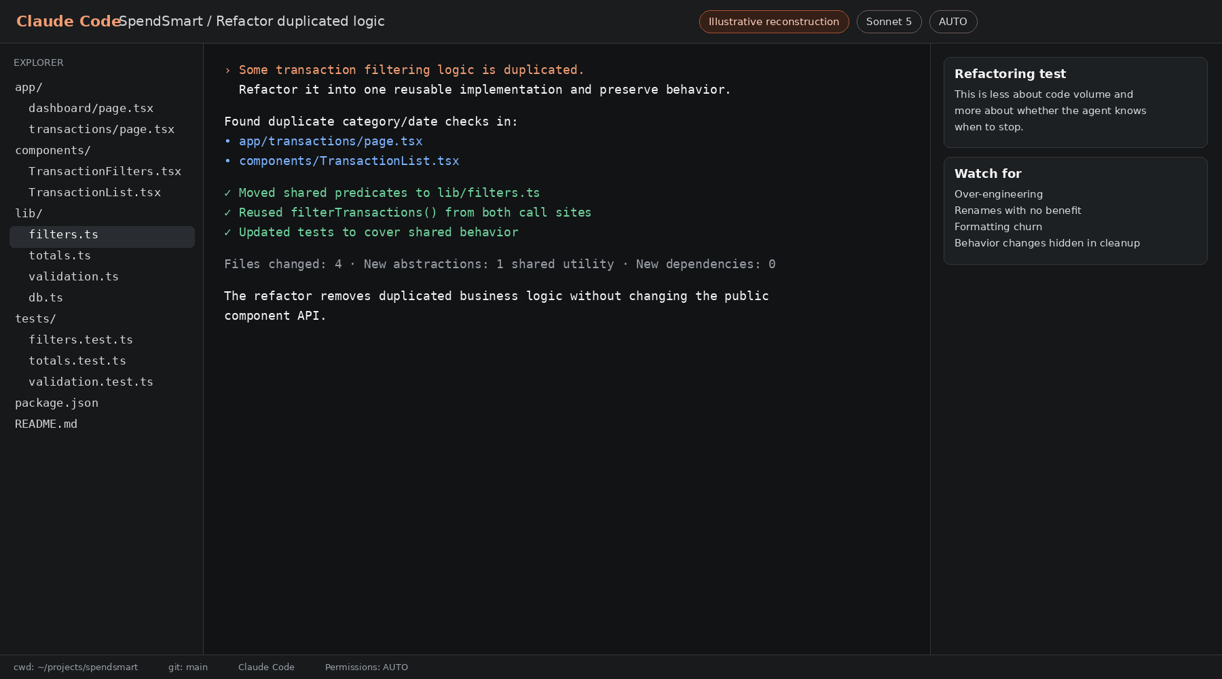Click the Illustrative reconstruction badge

[774, 22]
